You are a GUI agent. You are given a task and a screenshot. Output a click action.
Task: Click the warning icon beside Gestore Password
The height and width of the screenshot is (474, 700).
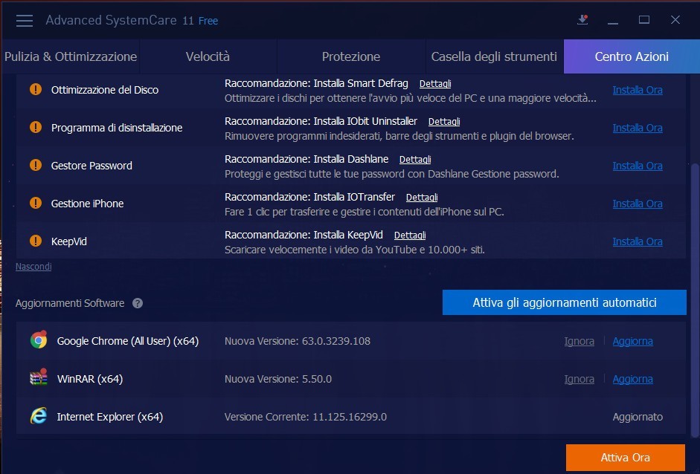[x=35, y=166]
